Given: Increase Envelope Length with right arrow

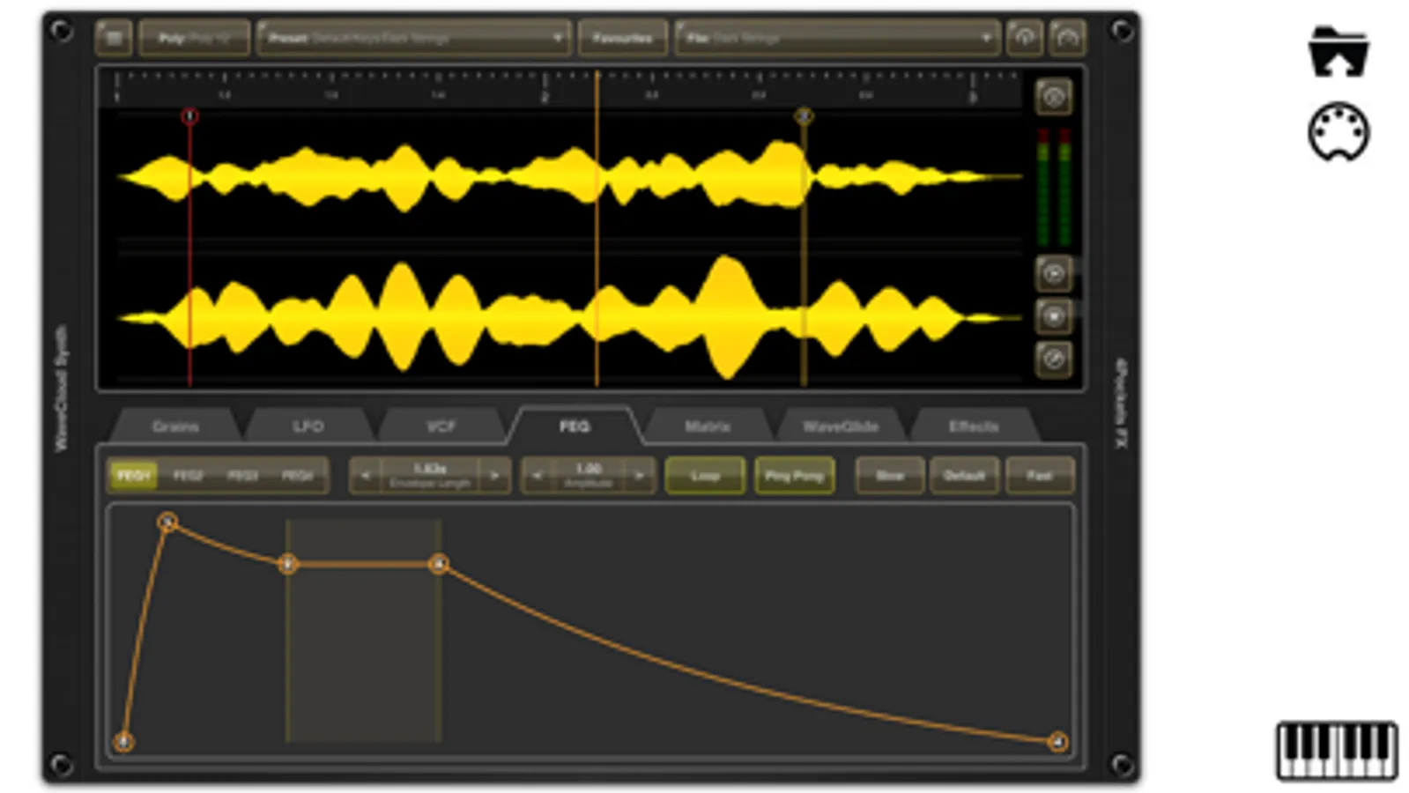Looking at the screenshot, I should click(495, 476).
